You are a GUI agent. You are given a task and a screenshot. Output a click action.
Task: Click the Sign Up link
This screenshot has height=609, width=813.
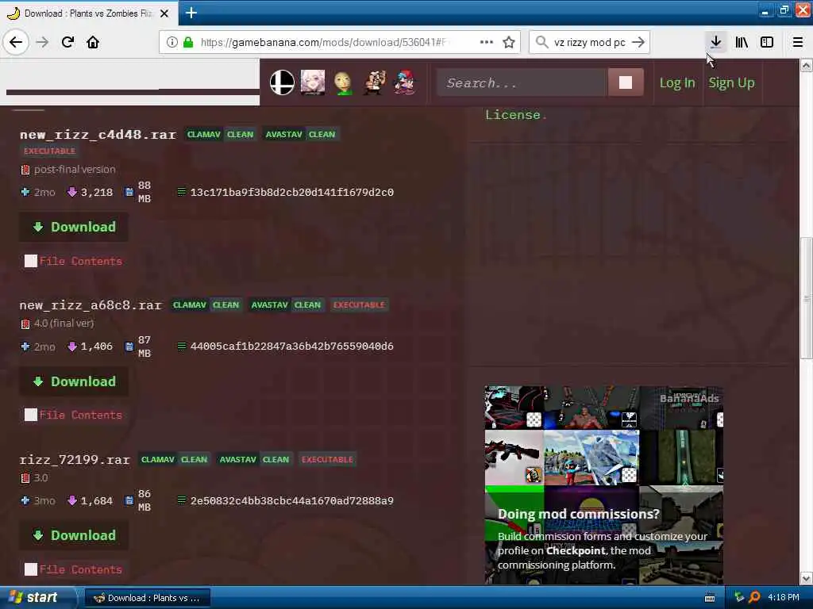[x=731, y=82]
